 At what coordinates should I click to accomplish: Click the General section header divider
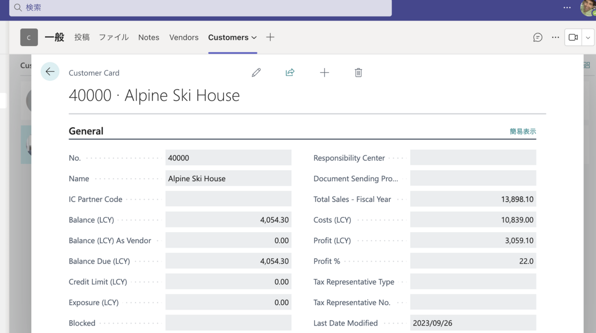point(86,131)
